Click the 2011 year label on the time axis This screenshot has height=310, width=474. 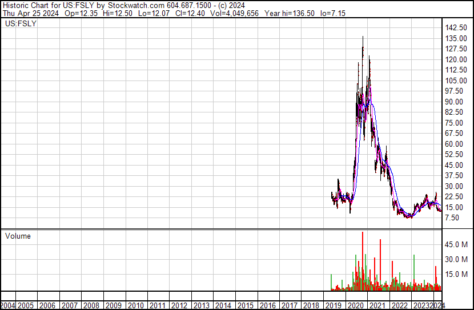pos(157,305)
